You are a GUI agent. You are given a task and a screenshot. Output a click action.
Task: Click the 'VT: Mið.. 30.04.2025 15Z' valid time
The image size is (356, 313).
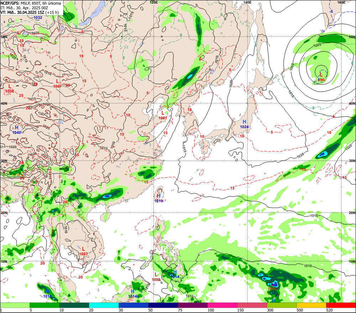click(x=22, y=12)
